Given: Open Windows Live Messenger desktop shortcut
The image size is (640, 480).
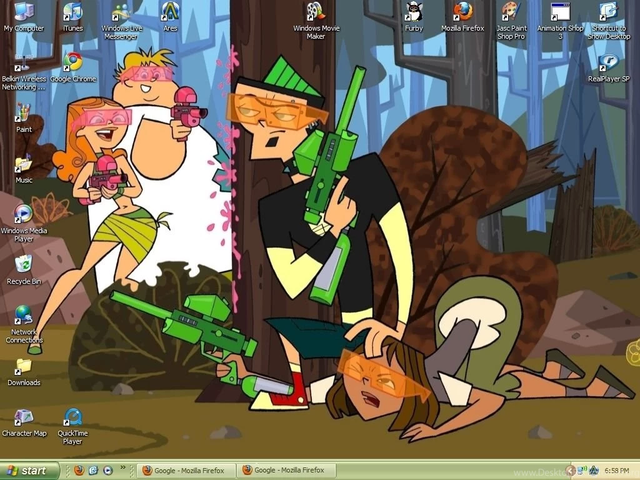Looking at the screenshot, I should tap(122, 21).
